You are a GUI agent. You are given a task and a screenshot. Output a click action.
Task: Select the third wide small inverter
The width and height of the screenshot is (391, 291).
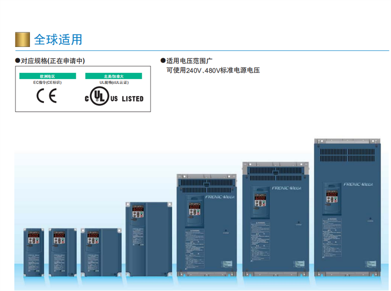pos(101,252)
